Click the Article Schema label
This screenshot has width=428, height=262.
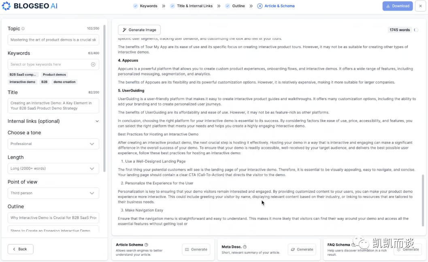pos(130,245)
